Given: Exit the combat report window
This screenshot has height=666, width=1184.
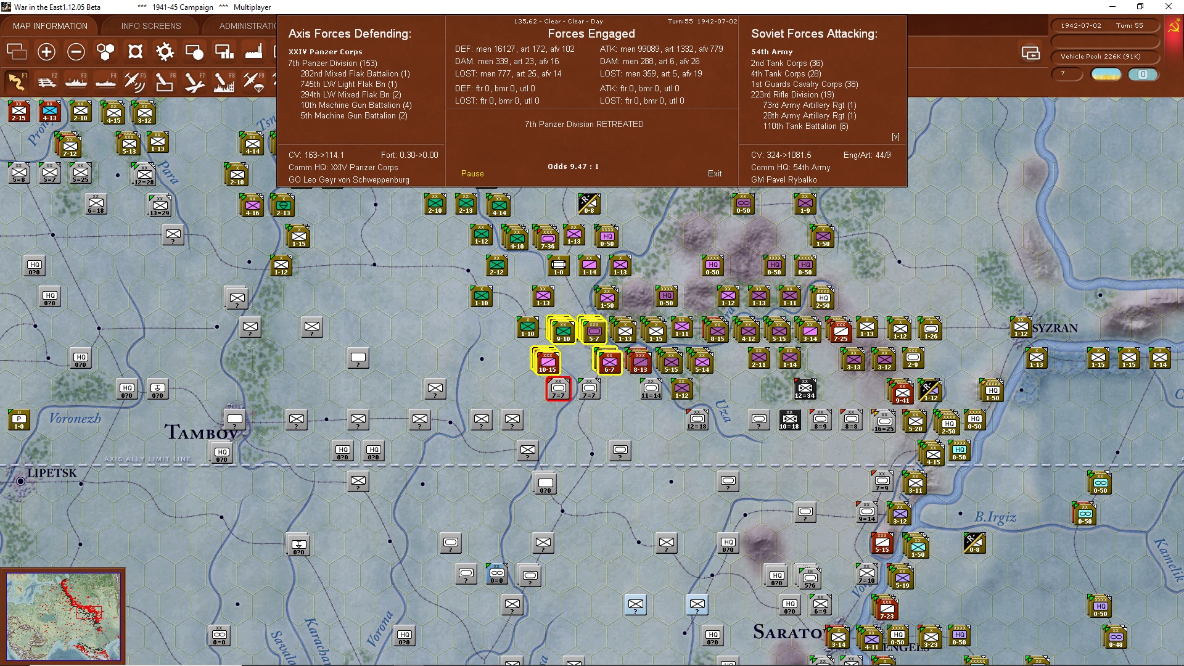Looking at the screenshot, I should tap(715, 174).
